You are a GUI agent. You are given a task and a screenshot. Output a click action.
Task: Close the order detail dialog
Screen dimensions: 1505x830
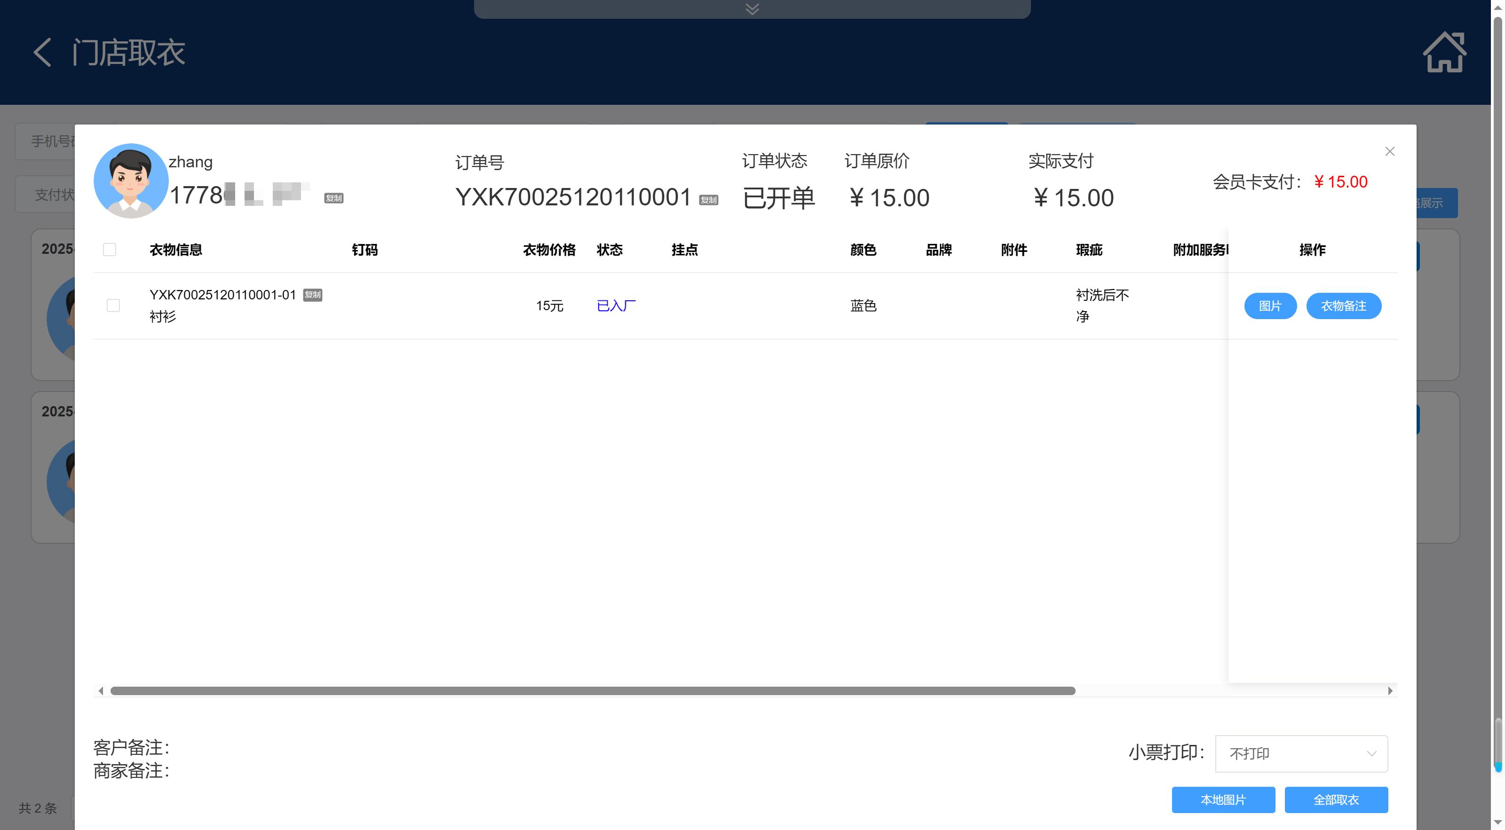[x=1389, y=152]
